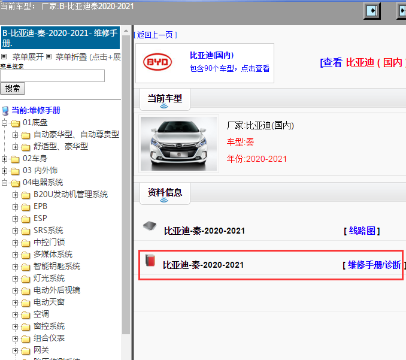Click the left panel scroll-up arrow
Screen dimensions: 406x360
coord(126,31)
